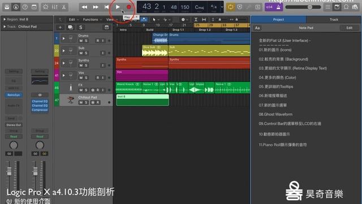Start playback with Play button

[118, 7]
